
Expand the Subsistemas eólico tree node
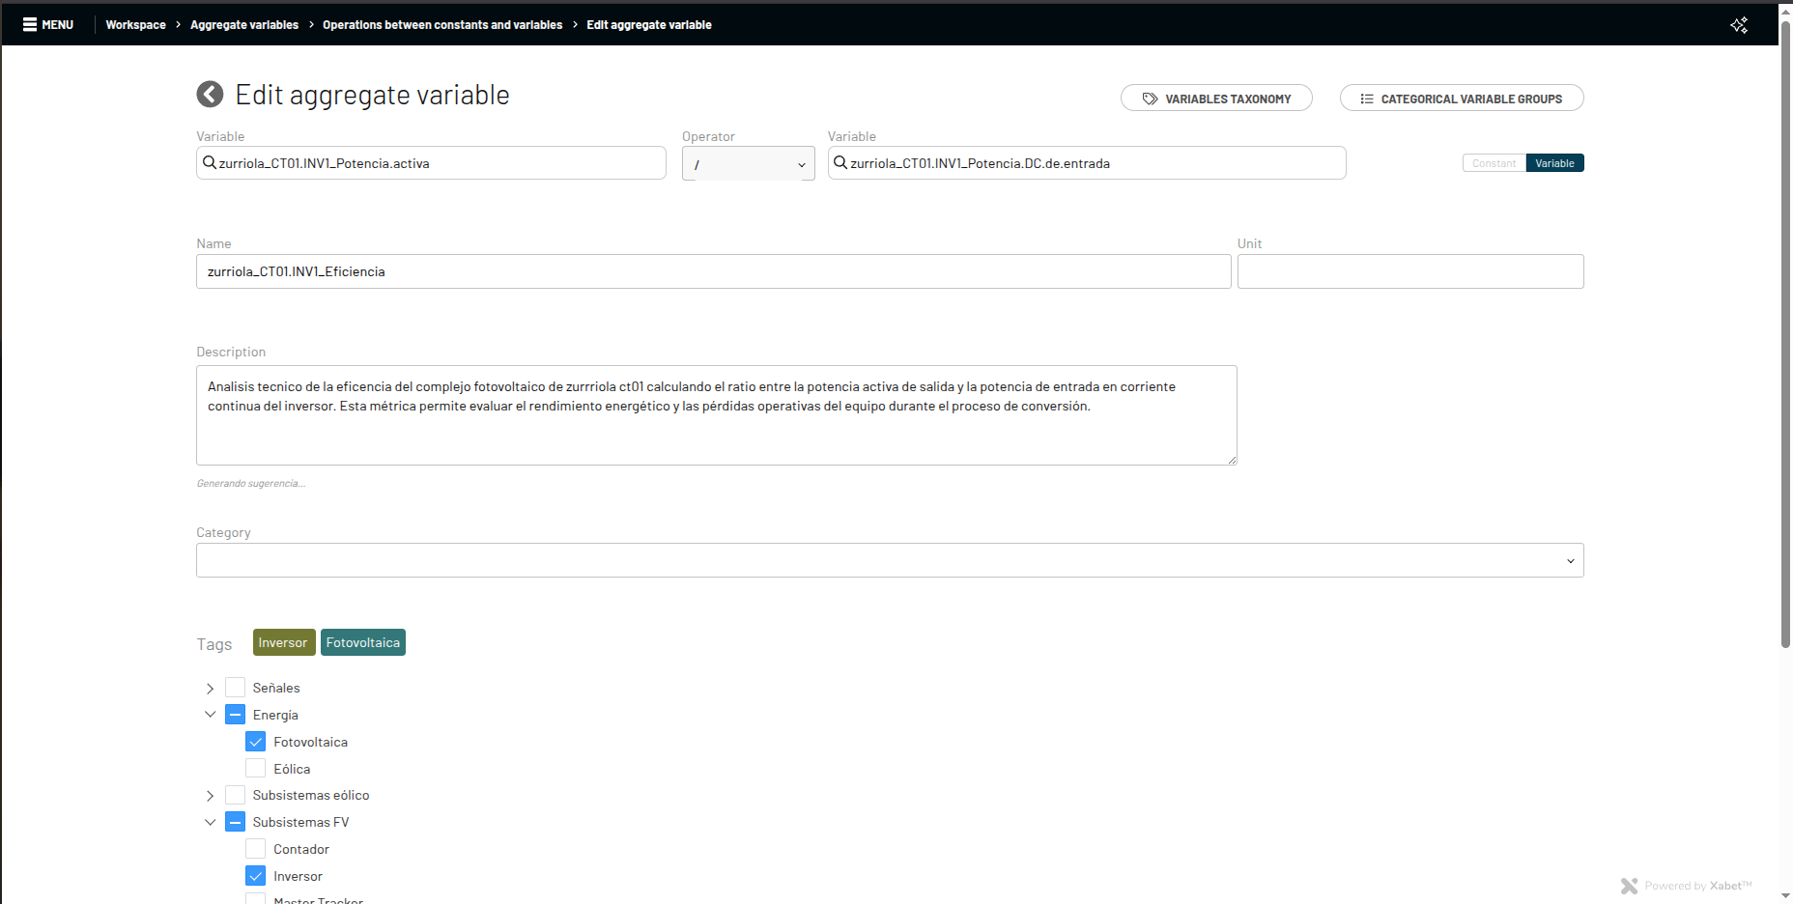point(210,796)
